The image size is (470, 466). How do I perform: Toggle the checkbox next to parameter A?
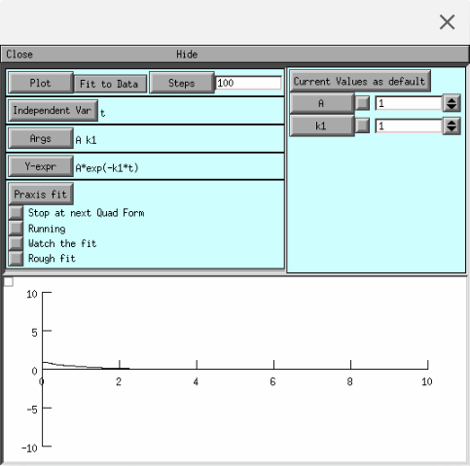tap(362, 103)
